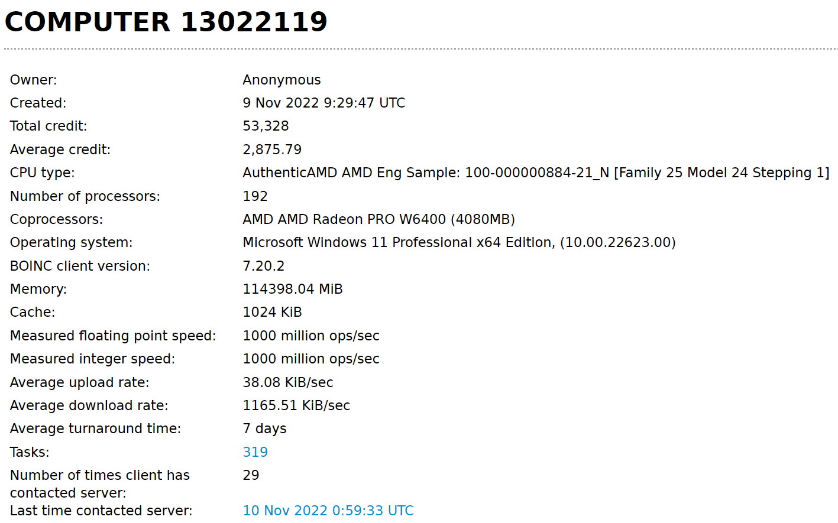Click the processor count 192
The image size is (838, 523).
pyautogui.click(x=255, y=196)
